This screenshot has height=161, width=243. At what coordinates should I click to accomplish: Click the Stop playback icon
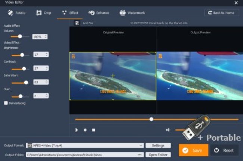point(94,130)
